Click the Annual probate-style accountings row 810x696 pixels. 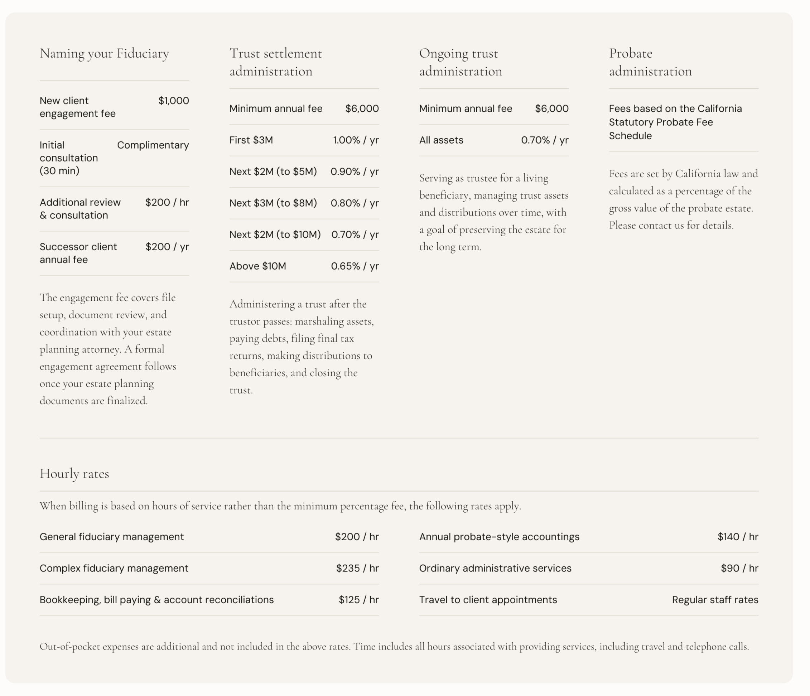(589, 537)
